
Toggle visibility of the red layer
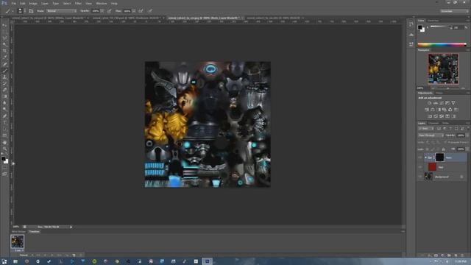pos(420,167)
